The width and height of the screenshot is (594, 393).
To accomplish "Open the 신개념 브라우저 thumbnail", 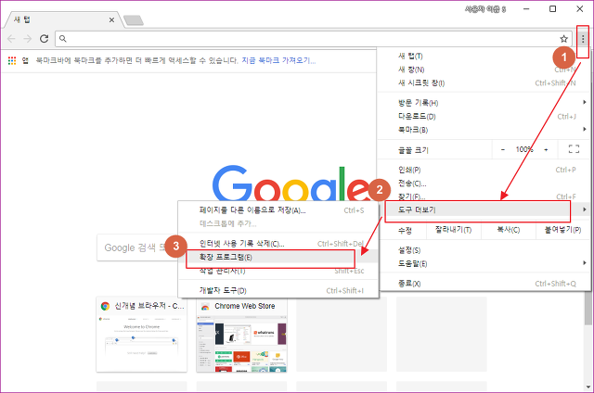I will tap(141, 335).
